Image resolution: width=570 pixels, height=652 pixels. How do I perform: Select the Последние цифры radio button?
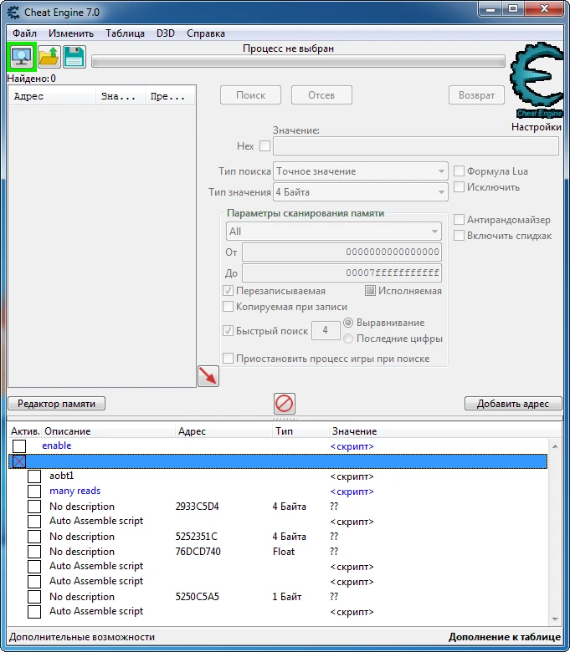point(348,339)
